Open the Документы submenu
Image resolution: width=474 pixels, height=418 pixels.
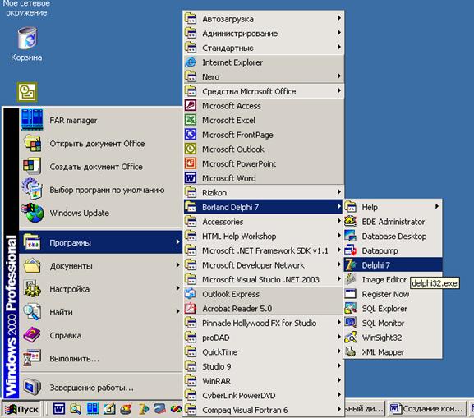pos(101,266)
